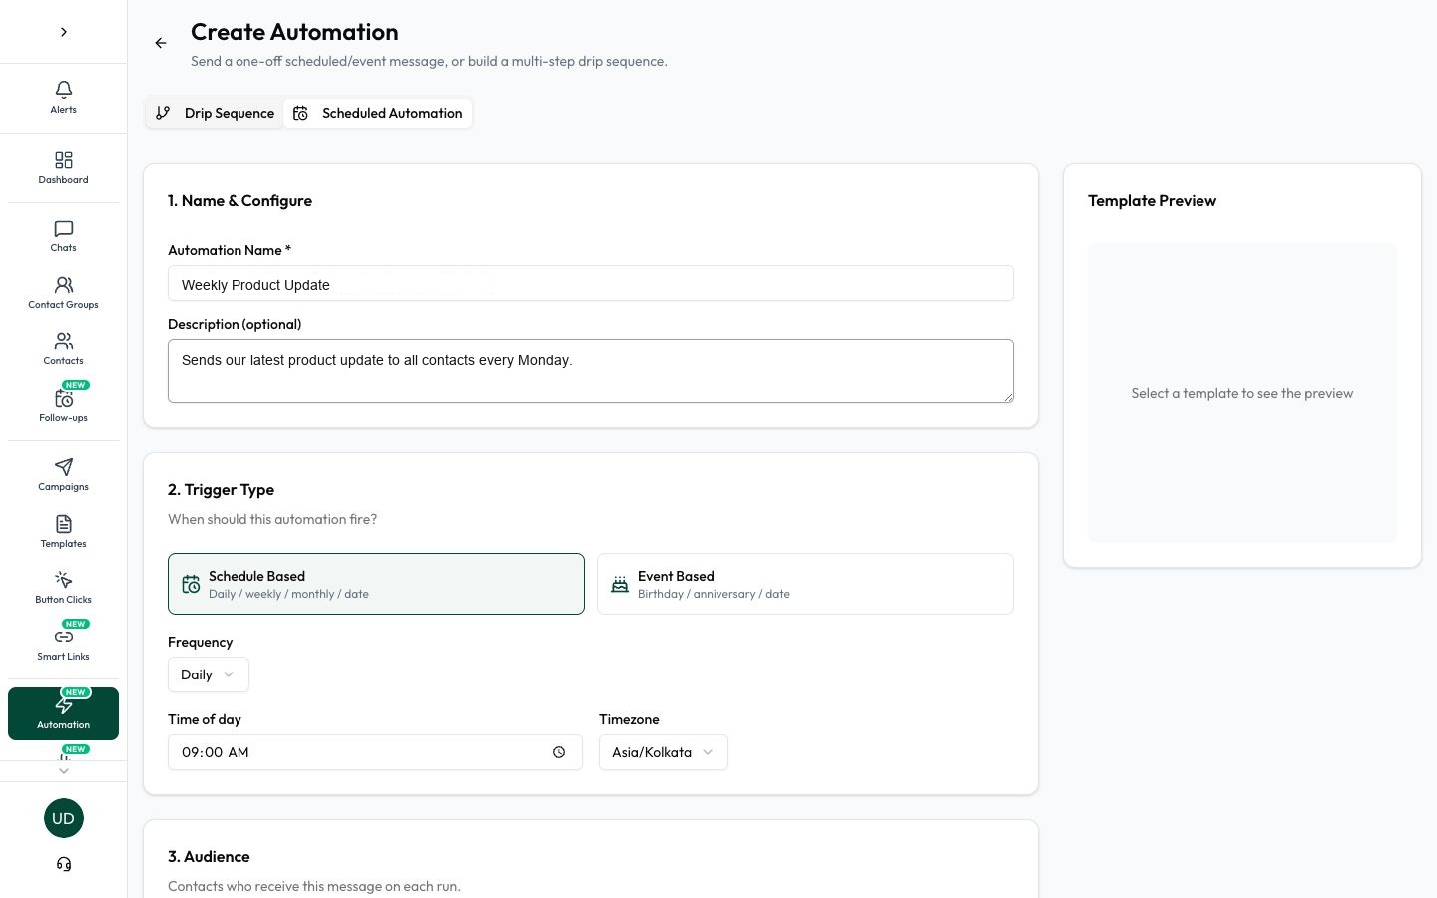1437x898 pixels.
Task: Select the Event Based trigger option
Action: click(805, 584)
